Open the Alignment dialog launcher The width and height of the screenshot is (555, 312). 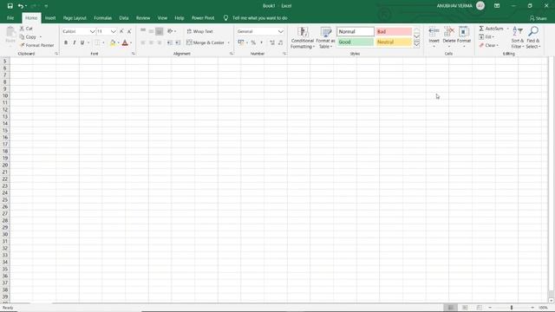[x=232, y=54]
